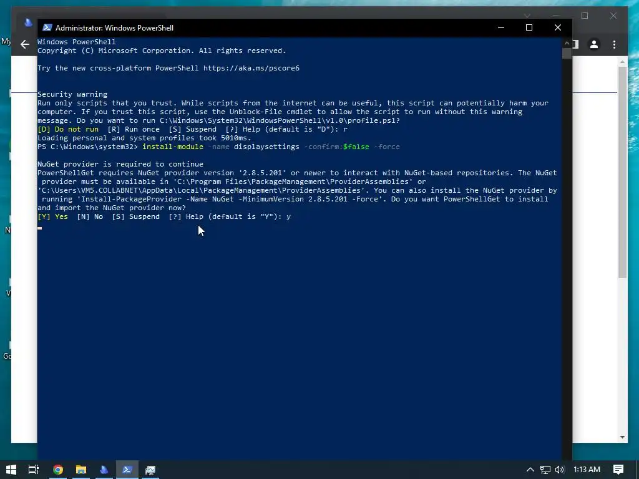The width and height of the screenshot is (639, 479).
Task: Open the monitor app icon on taskbar
Action: pos(150,470)
